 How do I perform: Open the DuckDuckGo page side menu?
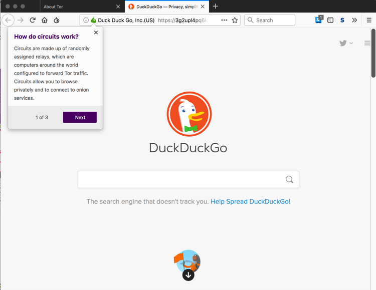pyautogui.click(x=367, y=43)
